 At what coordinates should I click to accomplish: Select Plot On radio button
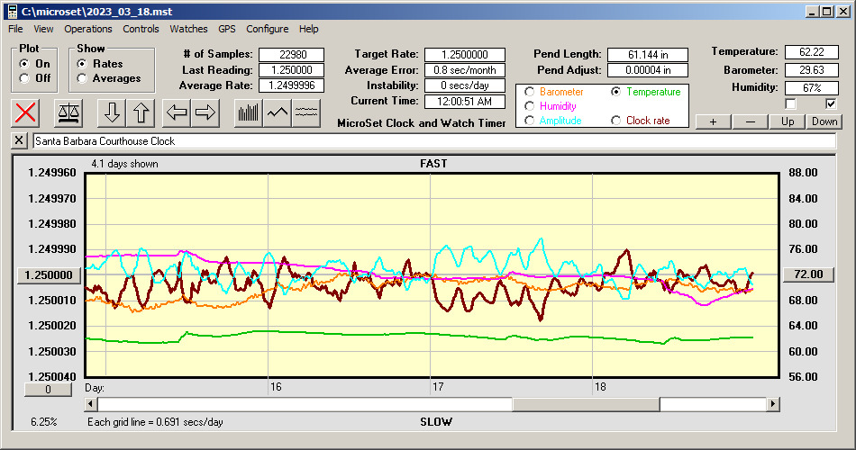pos(24,64)
